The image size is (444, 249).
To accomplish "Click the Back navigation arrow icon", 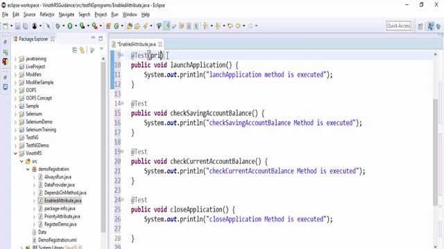I will coord(238,26).
